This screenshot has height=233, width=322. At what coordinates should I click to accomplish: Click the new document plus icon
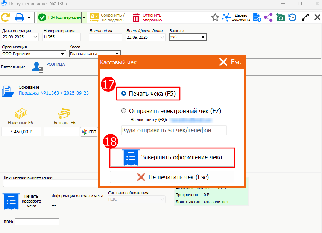pyautogui.click(x=257, y=17)
